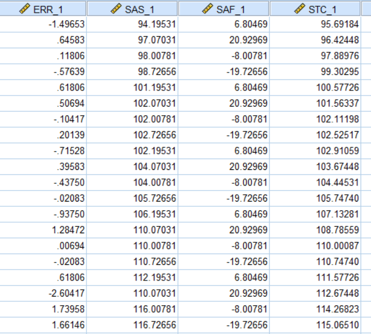Click the ERR_1 value .00694
The height and width of the screenshot is (334, 371).
click(70, 246)
